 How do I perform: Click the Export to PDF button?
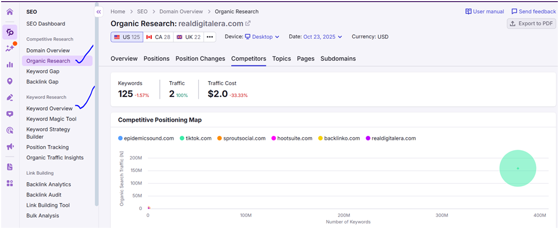pos(530,23)
